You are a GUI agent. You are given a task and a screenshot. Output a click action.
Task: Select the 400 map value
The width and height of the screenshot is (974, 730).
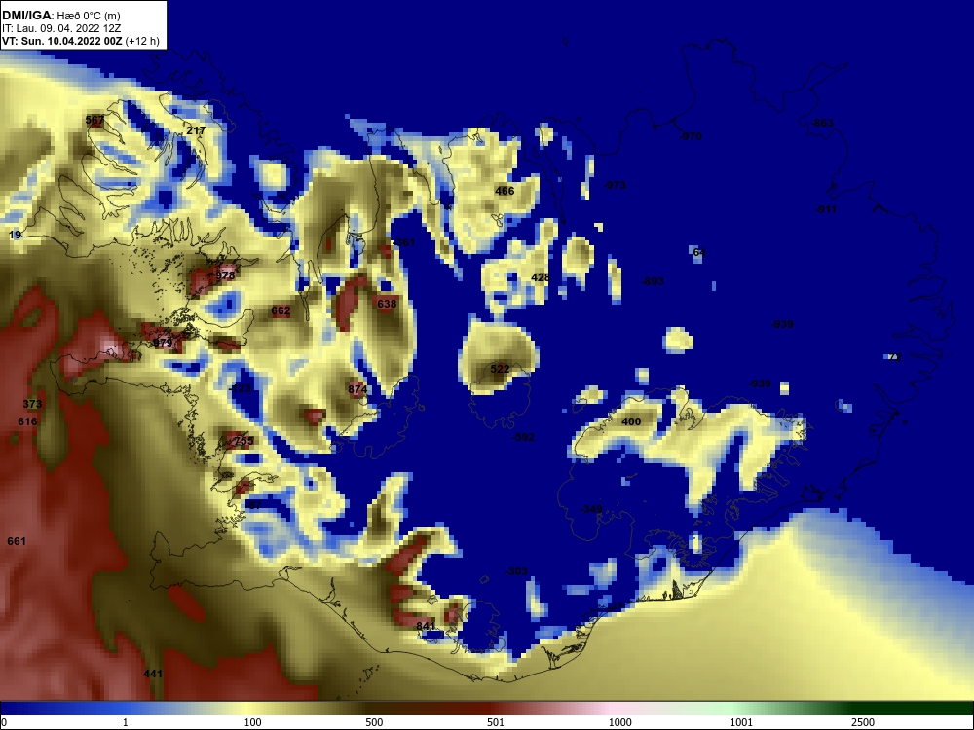631,421
